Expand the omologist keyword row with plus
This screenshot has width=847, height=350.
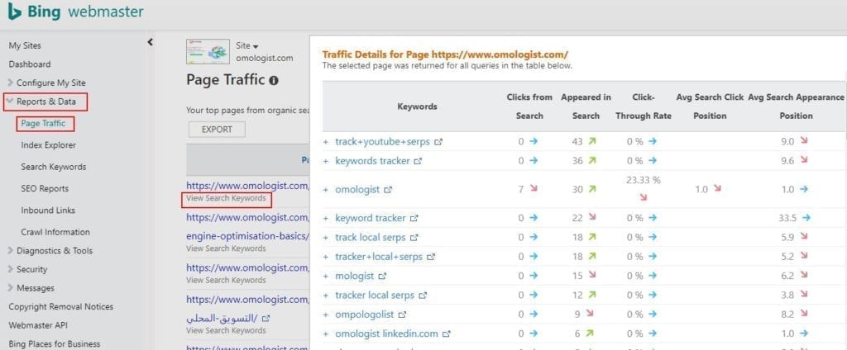(x=326, y=190)
